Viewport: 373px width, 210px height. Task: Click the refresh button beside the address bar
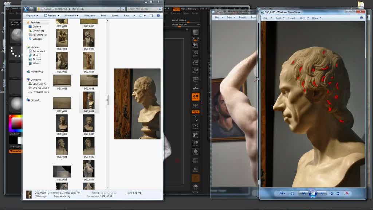[x=123, y=9]
